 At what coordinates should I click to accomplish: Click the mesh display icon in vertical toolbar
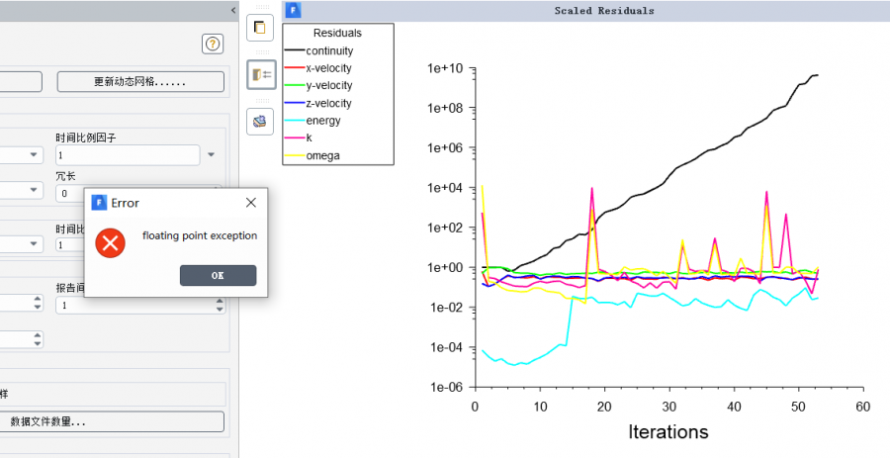coord(260,122)
